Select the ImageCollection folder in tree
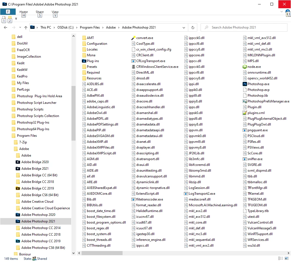291x262 pixels. click(29, 57)
